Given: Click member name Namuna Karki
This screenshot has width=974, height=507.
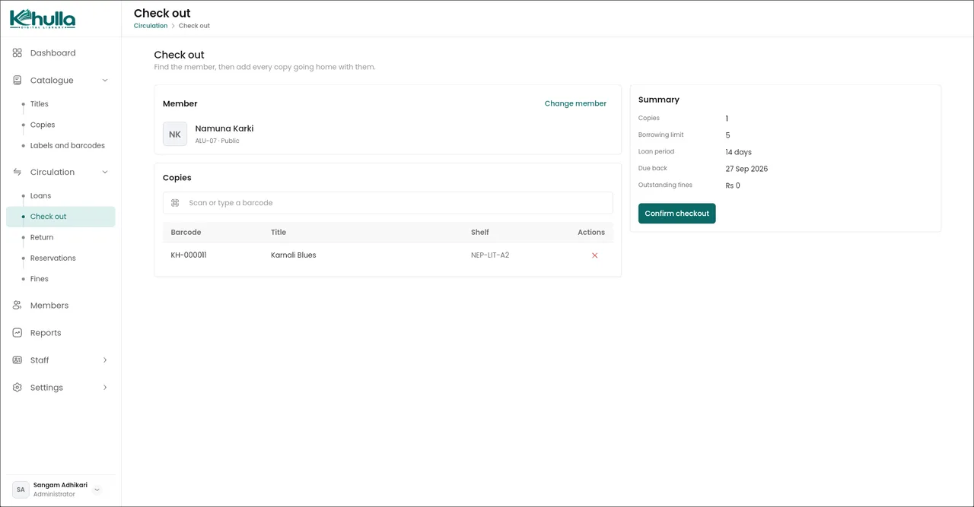Looking at the screenshot, I should click(224, 128).
